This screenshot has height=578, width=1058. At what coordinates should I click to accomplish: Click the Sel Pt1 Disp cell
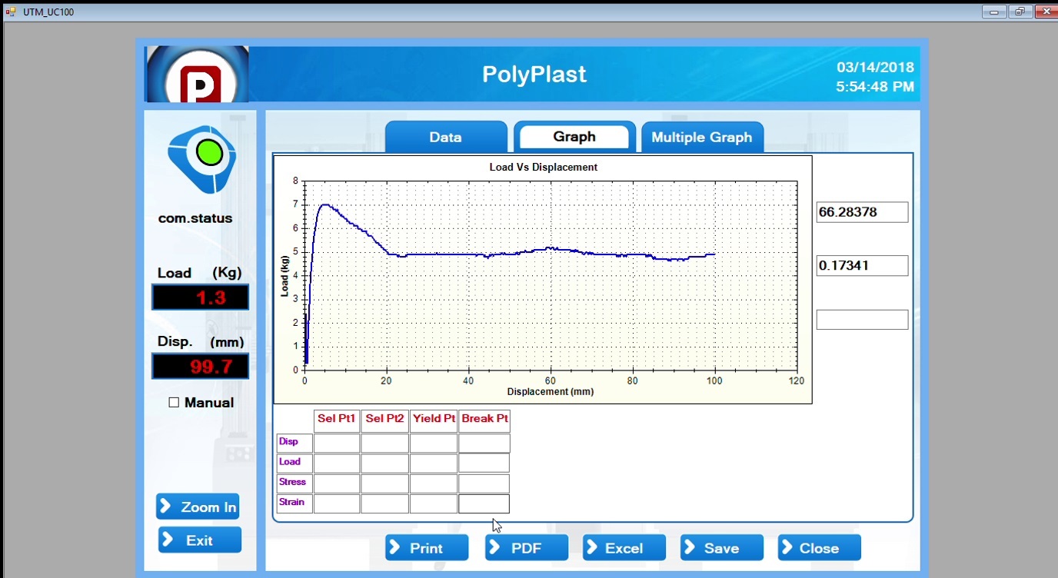tap(337, 443)
